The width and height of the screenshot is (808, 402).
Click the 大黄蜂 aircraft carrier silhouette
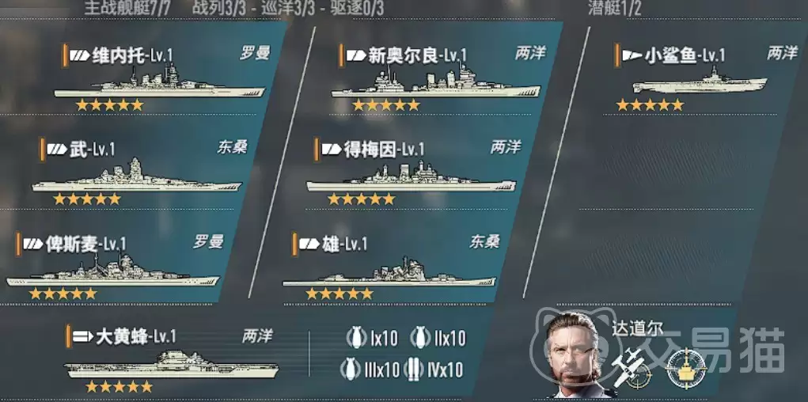[x=171, y=365]
